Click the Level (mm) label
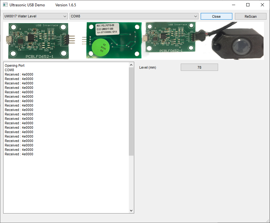Image resolution: width=270 pixels, height=223 pixels. [x=148, y=68]
